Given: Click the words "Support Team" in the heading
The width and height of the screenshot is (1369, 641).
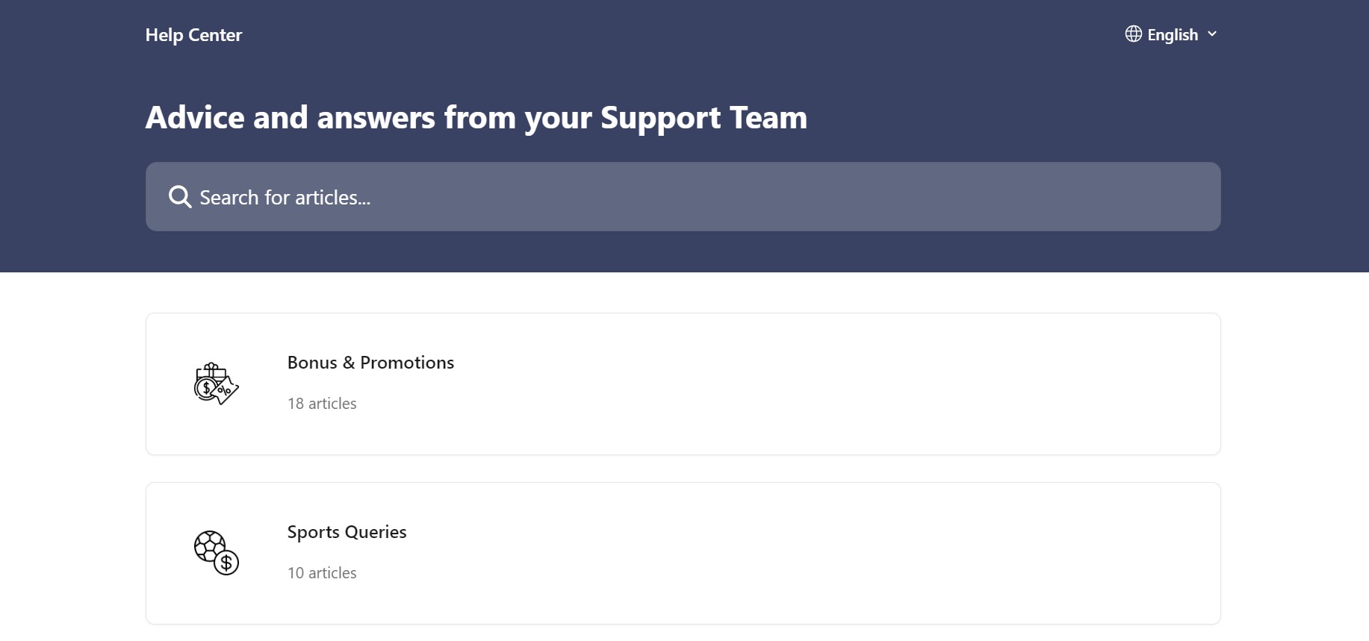Looking at the screenshot, I should [704, 118].
